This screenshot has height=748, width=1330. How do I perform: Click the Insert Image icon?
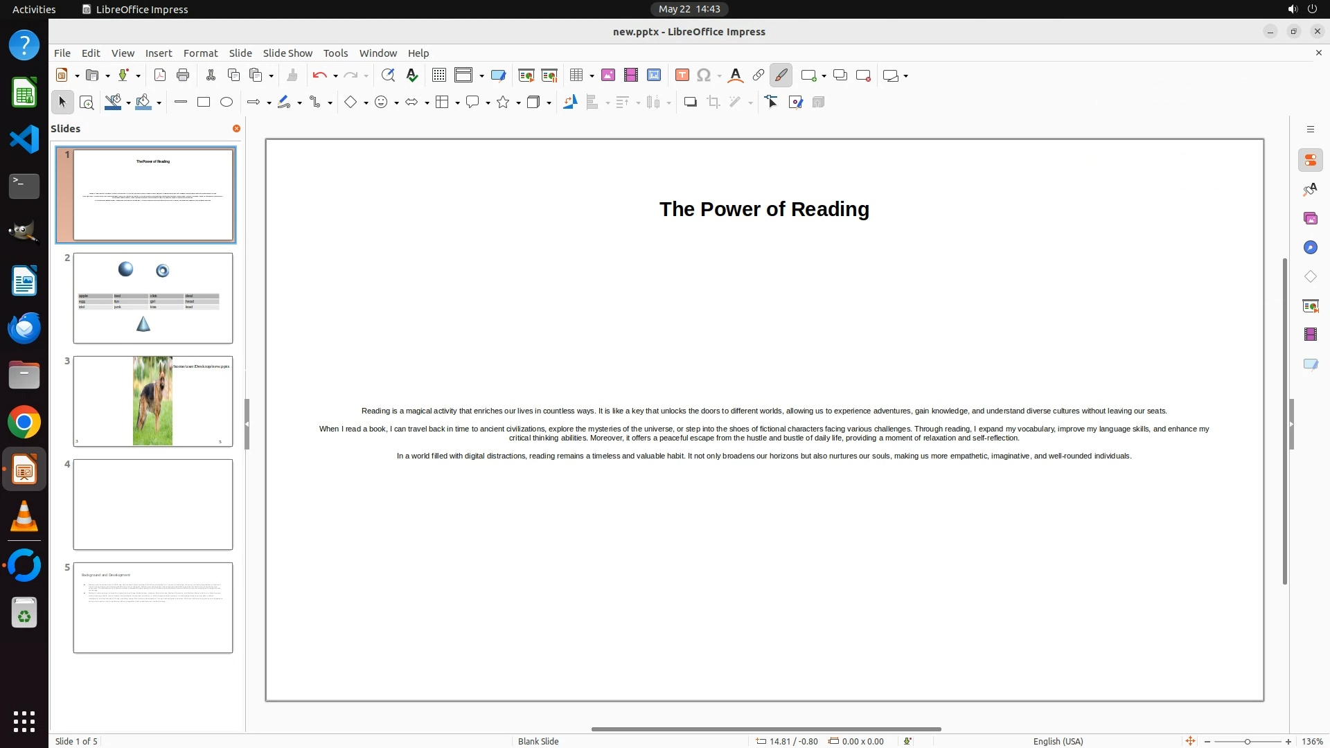point(608,75)
